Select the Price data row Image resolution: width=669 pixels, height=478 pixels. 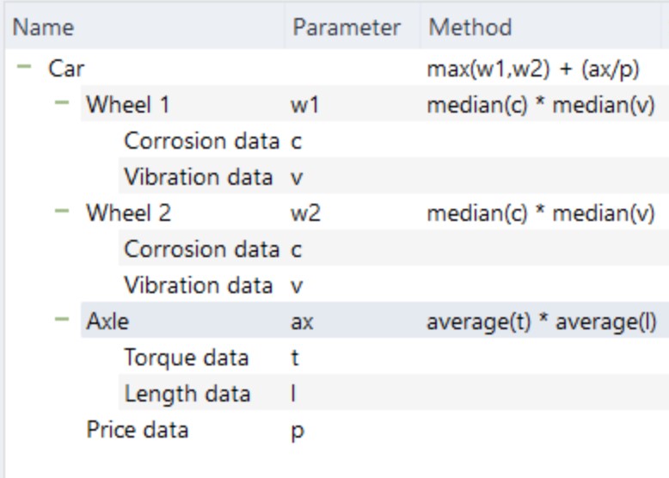tap(137, 429)
